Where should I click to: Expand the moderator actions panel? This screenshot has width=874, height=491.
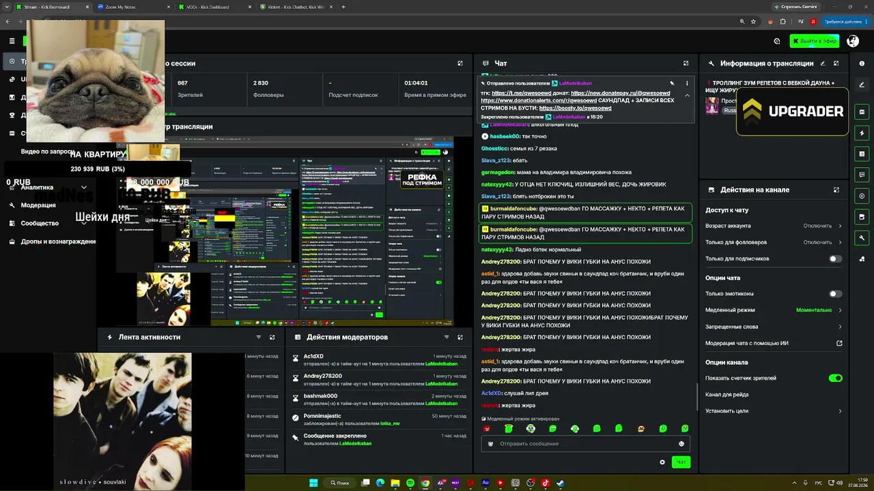coord(460,337)
